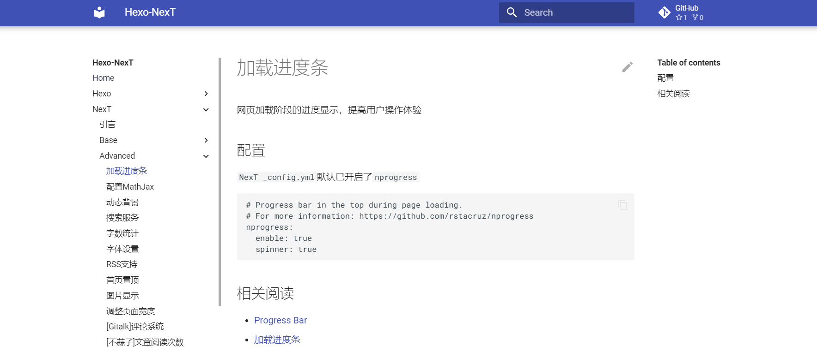
Task: Click the Hexo-NexT sidebar title
Action: pyautogui.click(x=113, y=63)
